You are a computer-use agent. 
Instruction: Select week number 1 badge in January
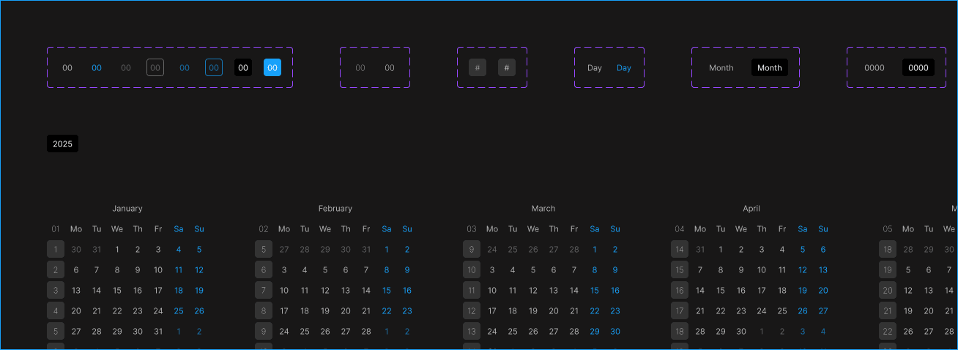click(56, 250)
